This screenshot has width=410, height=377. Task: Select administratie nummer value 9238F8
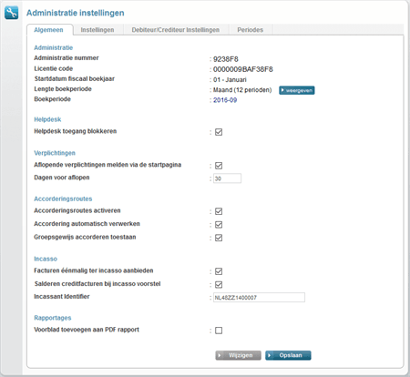pos(226,59)
